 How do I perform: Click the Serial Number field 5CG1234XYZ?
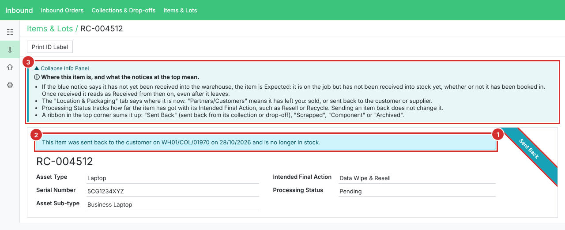173,192
